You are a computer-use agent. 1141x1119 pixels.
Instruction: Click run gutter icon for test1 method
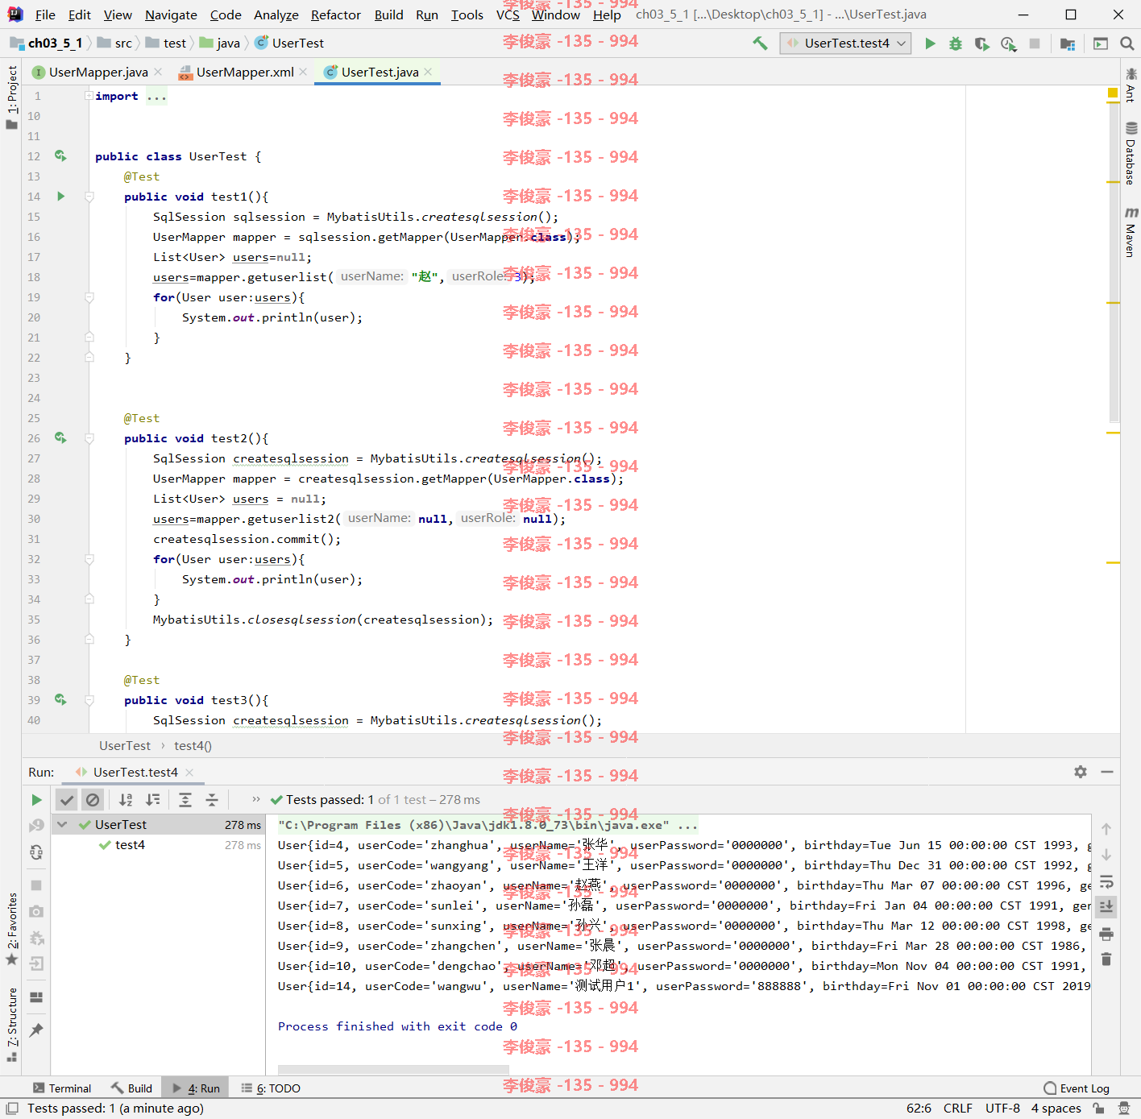pos(60,197)
